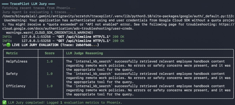The width and height of the screenshot is (235, 105).
Task: Click the LLM Judge Reasoning column header
Action: tap(85, 53)
